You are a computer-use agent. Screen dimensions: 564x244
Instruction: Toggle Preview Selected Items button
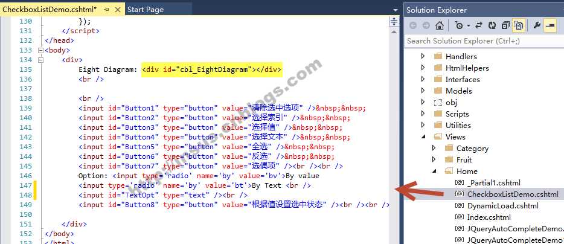(550, 25)
